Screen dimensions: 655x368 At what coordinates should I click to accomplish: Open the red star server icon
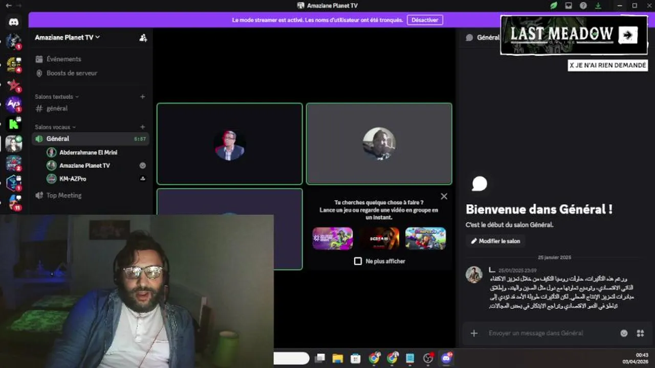pyautogui.click(x=13, y=85)
